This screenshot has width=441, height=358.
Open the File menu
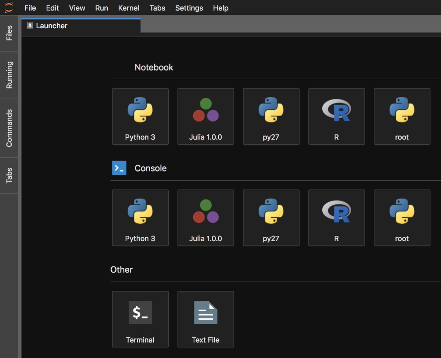pyautogui.click(x=30, y=8)
